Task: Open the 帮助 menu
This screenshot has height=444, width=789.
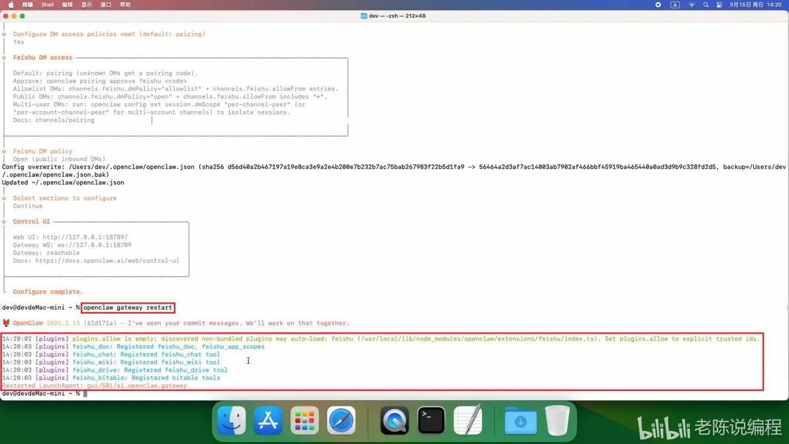Action: point(125,5)
